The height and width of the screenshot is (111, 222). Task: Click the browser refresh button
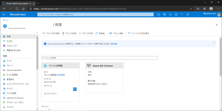pos(17,9)
